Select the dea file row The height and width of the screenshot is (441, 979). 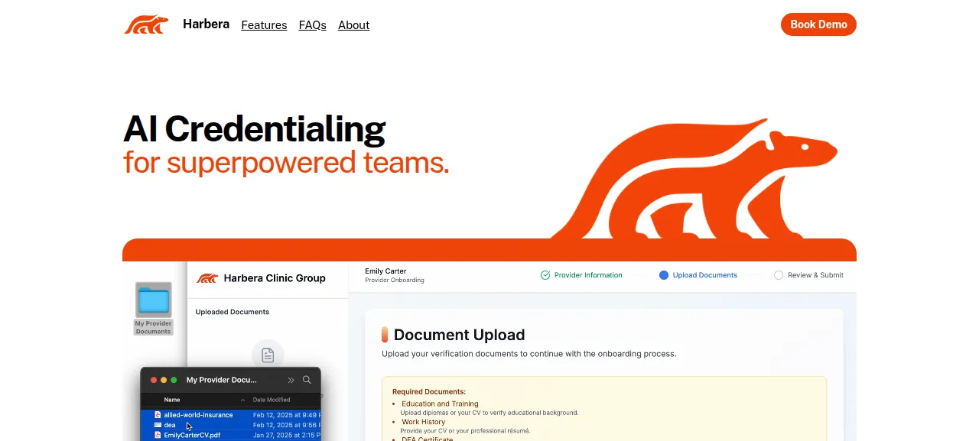231,425
